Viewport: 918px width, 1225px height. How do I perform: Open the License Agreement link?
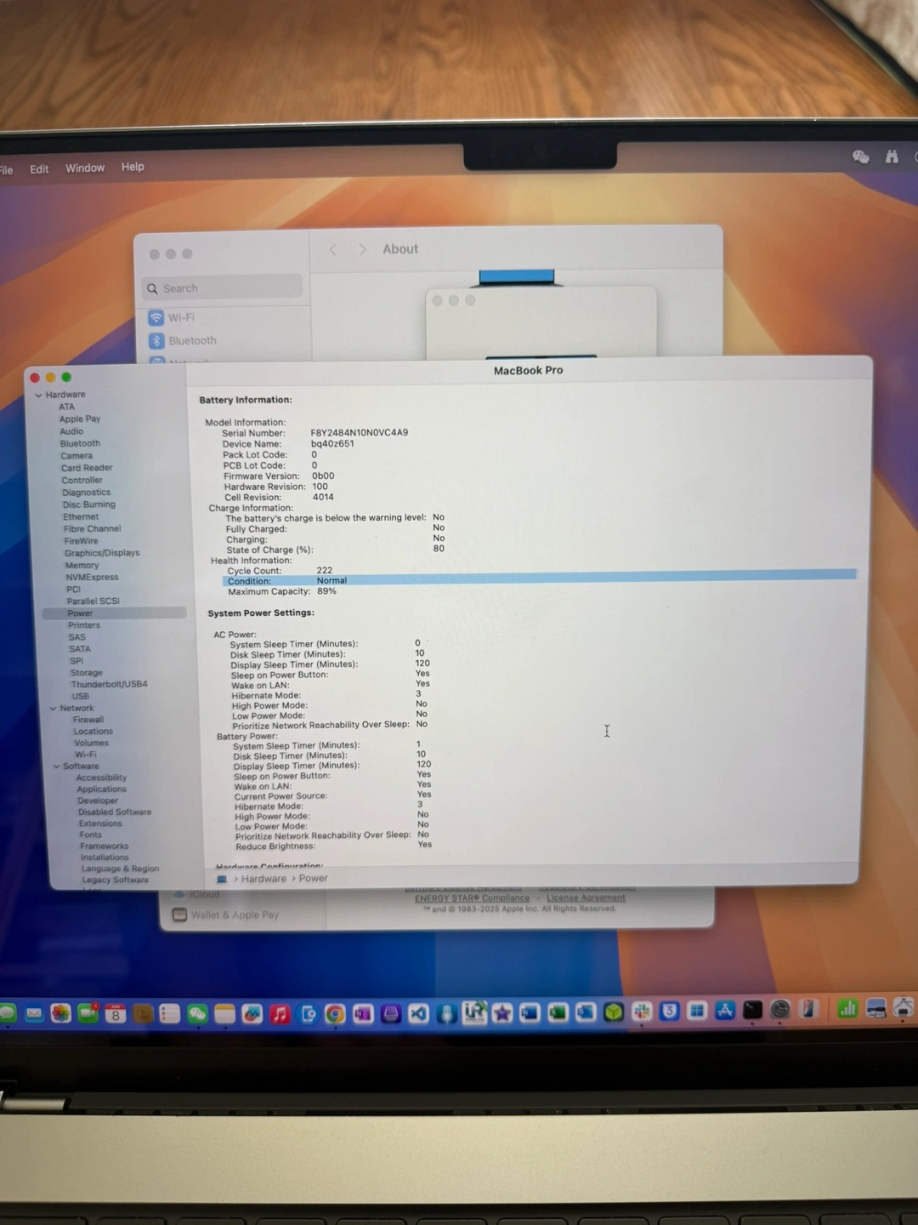click(x=586, y=897)
